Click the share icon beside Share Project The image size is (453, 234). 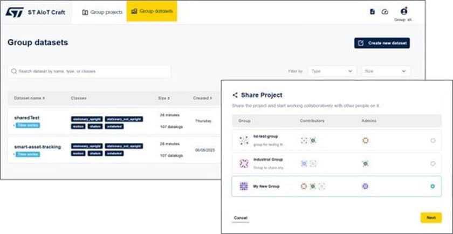tap(235, 95)
